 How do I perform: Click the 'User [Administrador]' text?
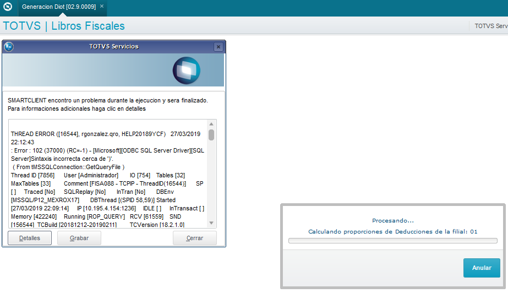pyautogui.click(x=91, y=175)
